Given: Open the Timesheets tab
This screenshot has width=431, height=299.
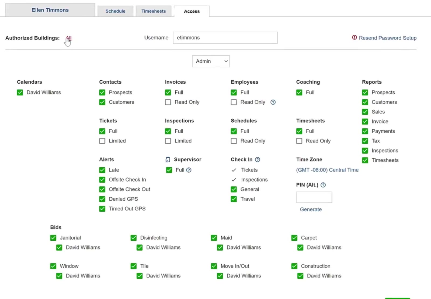Looking at the screenshot, I should coord(154,11).
